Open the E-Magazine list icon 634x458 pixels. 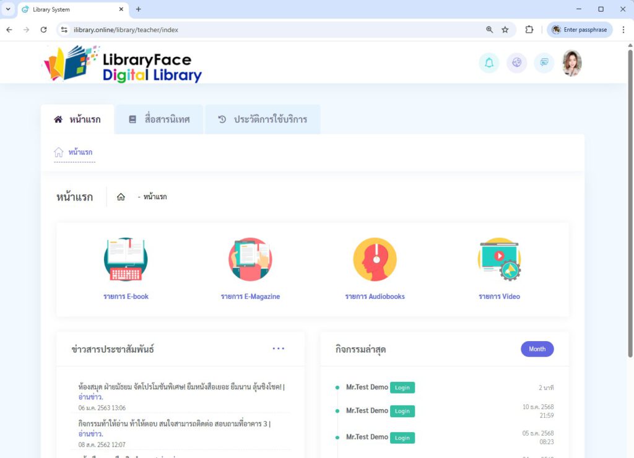(250, 260)
